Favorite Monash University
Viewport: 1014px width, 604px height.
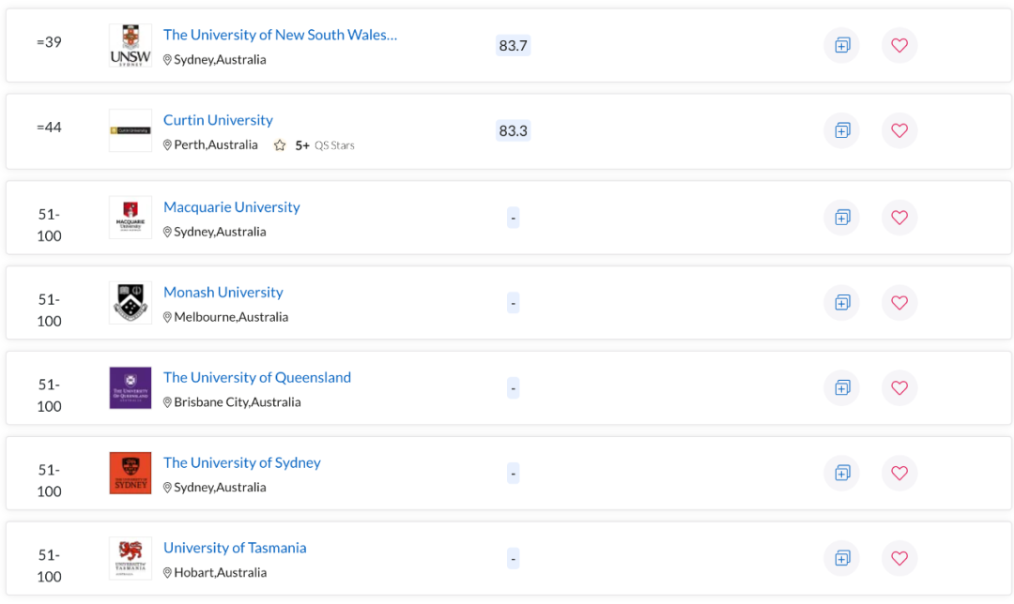[x=899, y=302]
